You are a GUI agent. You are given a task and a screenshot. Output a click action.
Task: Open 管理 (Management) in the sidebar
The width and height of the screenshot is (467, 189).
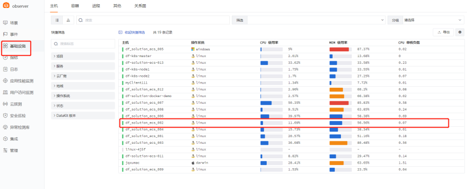[14, 151]
